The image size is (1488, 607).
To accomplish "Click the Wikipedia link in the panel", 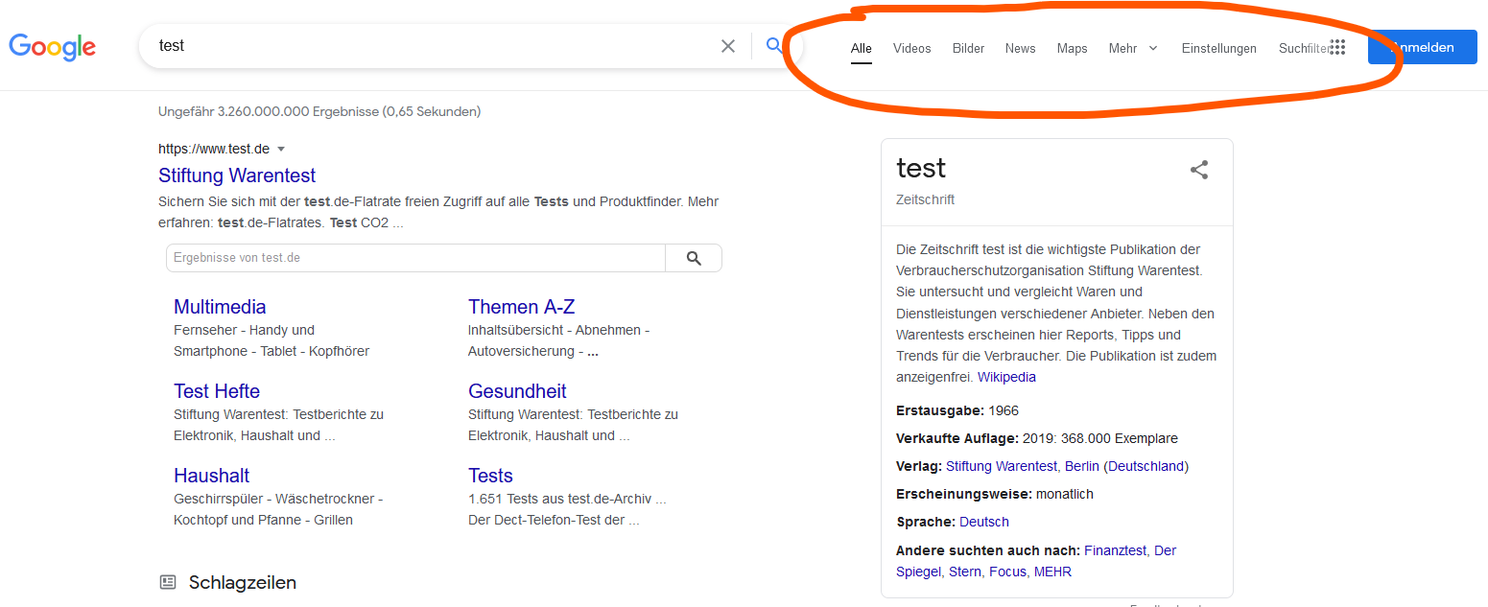I will click(x=1006, y=377).
